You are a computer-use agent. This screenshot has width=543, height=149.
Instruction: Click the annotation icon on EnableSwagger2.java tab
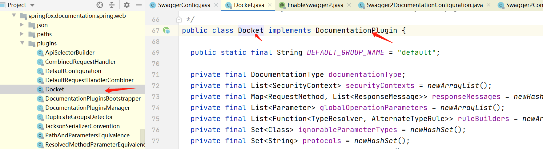(x=282, y=5)
